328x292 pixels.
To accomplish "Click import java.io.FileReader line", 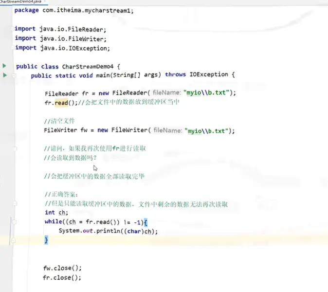I will tap(60, 29).
